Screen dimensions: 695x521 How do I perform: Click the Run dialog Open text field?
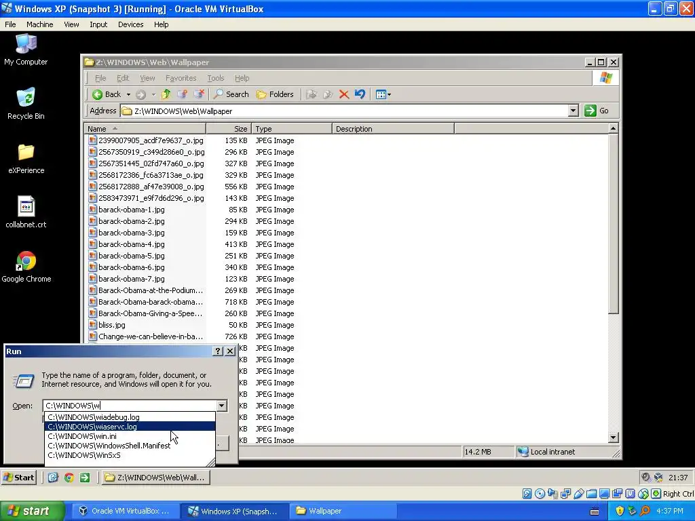pos(130,406)
